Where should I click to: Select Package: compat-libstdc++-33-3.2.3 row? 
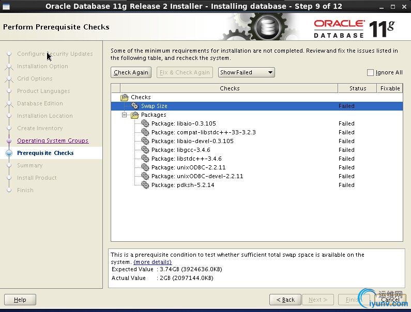pyautogui.click(x=257, y=132)
